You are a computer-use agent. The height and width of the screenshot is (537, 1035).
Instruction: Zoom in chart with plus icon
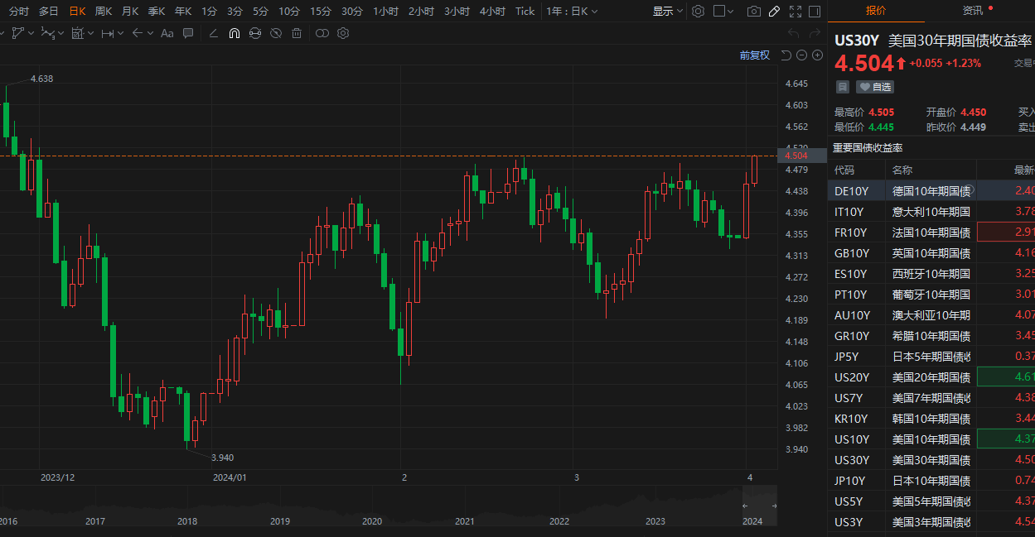coord(817,55)
